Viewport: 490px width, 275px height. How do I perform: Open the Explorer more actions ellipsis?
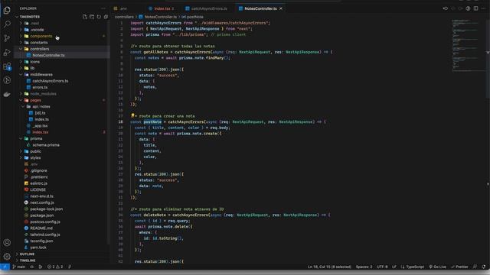pos(103,8)
